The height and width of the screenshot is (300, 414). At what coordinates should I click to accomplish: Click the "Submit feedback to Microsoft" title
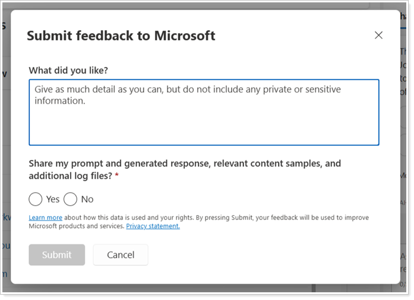tap(121, 36)
